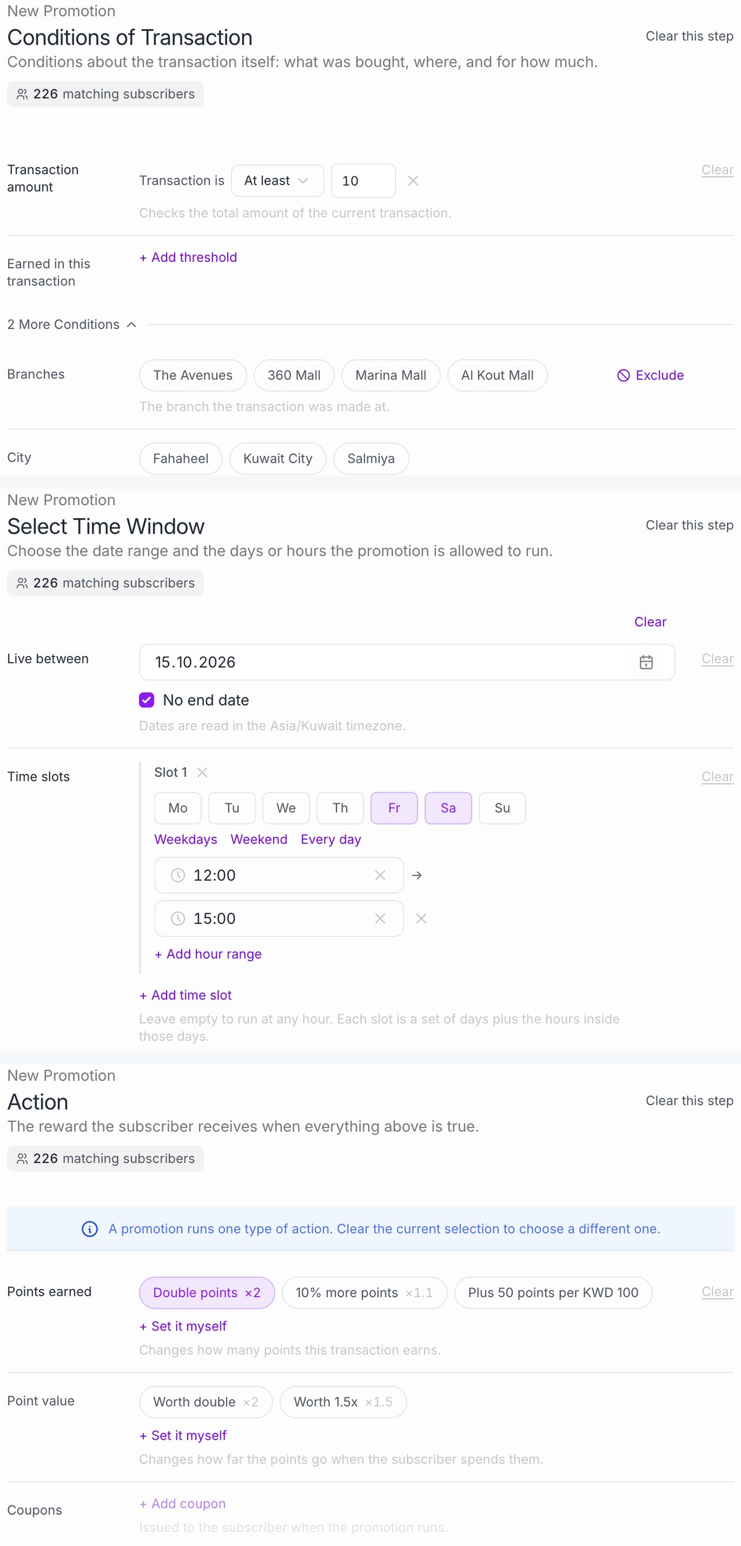Viewport: 741px width, 1546px height.
Task: Open the calendar picker for Live between
Action: [646, 662]
